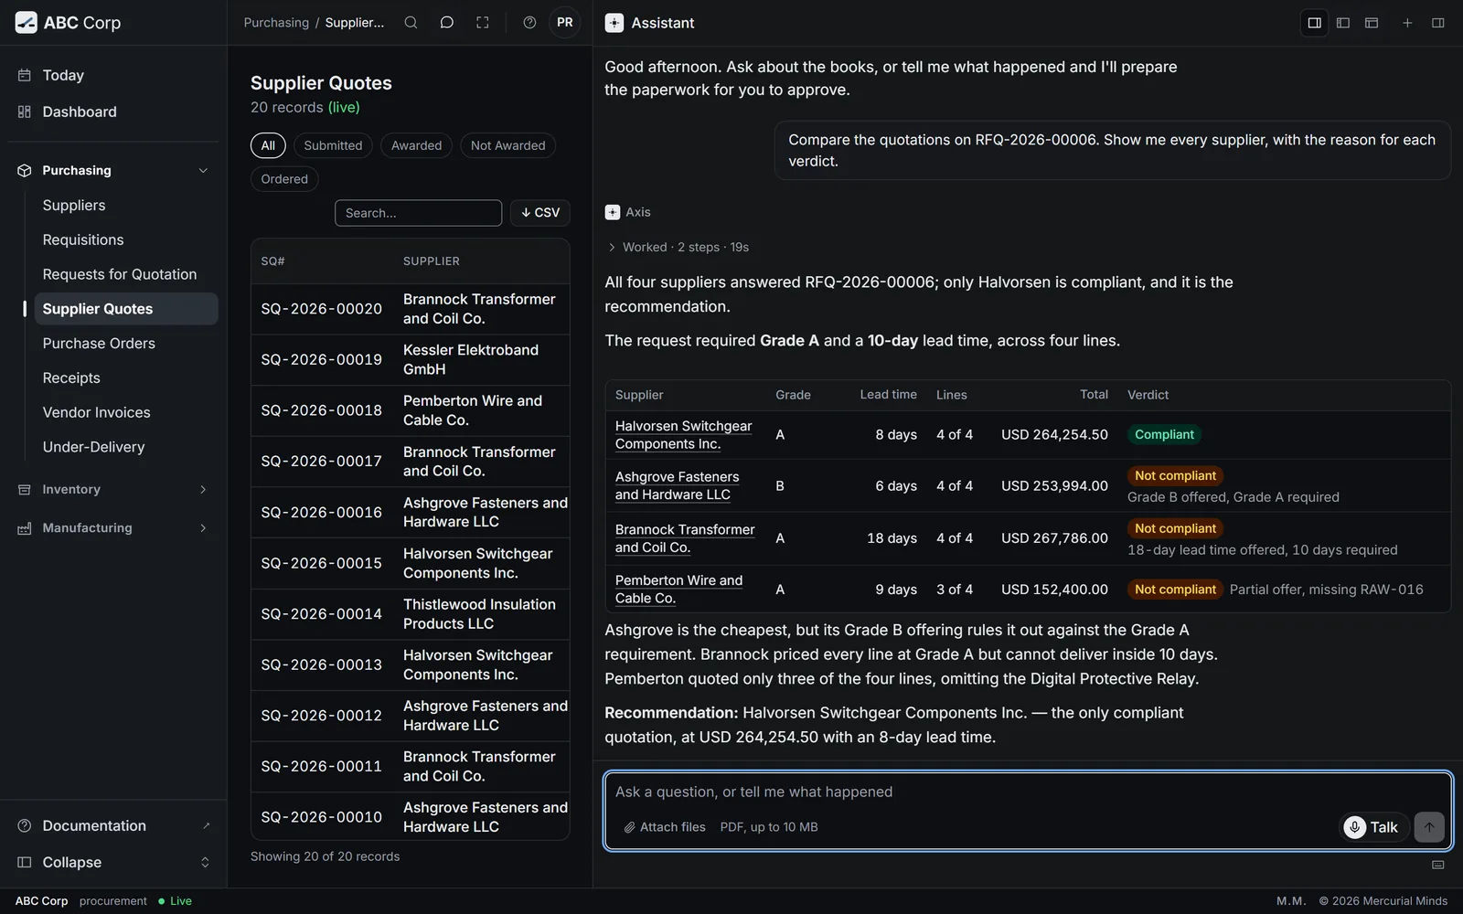Click the Search quotes field
This screenshot has height=914, width=1463.
(x=418, y=213)
